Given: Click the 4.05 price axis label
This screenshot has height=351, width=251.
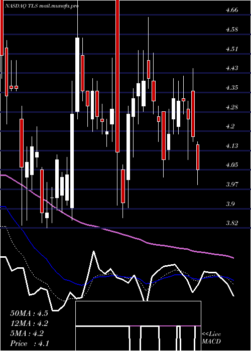Looking at the screenshot, I should (x=232, y=165).
